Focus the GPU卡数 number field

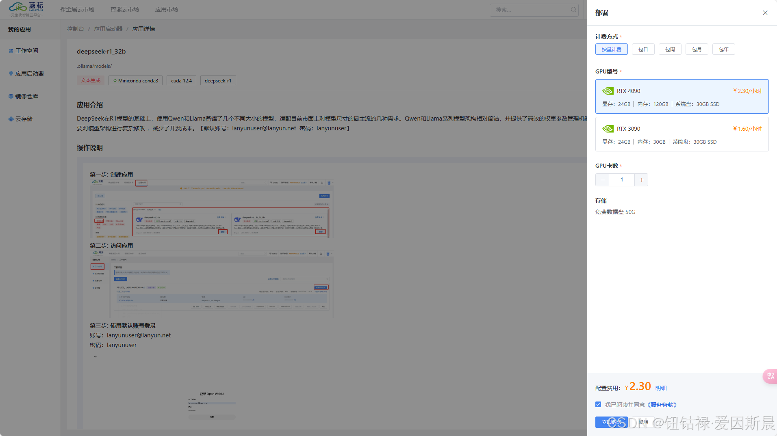click(622, 180)
